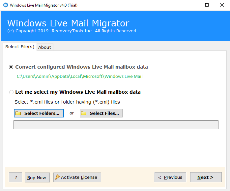Click the green Windows Live Mail folder path
Image resolution: width=230 pixels, height=191 pixels.
tap(80, 76)
